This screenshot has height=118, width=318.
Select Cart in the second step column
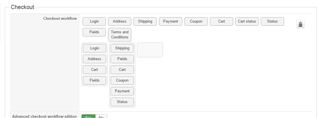(x=122, y=70)
